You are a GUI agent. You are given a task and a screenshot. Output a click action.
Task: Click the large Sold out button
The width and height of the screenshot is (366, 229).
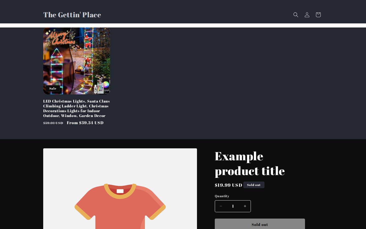tap(260, 224)
